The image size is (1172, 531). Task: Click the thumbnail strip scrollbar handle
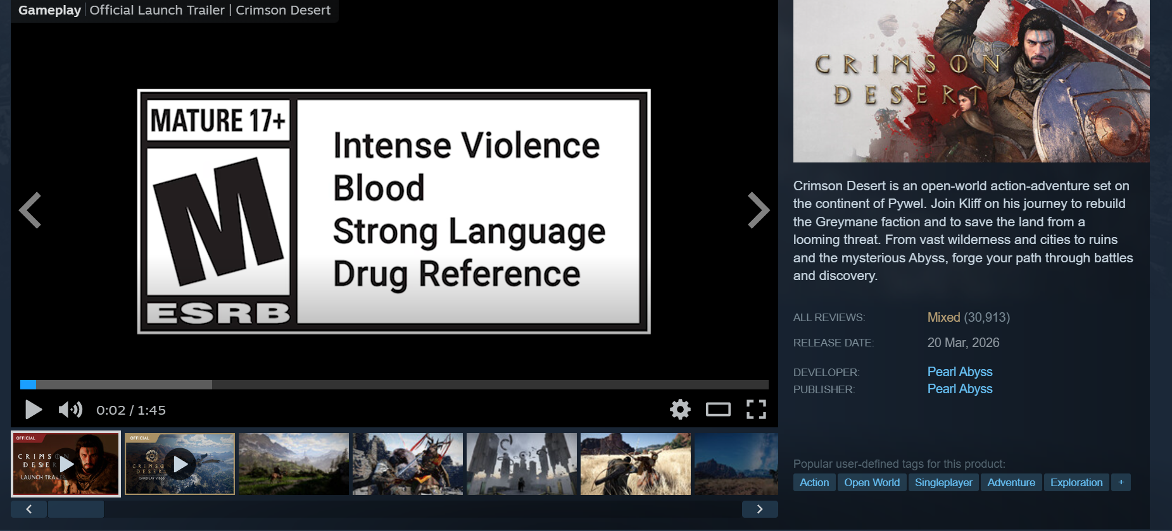pos(76,509)
